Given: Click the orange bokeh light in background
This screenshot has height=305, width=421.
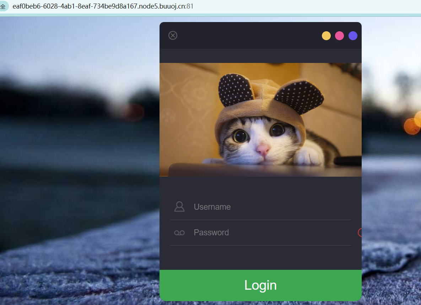Looking at the screenshot, I should tap(412, 126).
